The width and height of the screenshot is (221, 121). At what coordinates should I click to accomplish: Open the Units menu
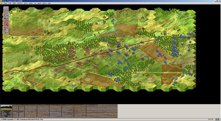click(x=10, y=3)
